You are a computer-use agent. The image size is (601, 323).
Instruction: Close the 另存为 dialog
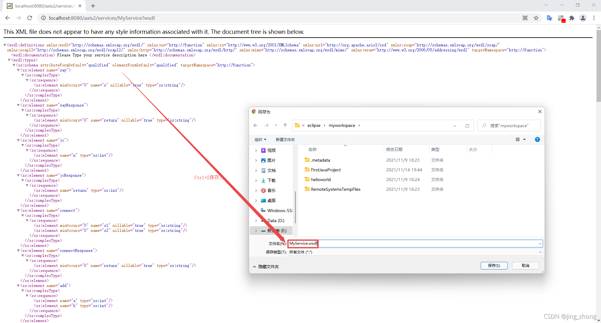(540, 112)
